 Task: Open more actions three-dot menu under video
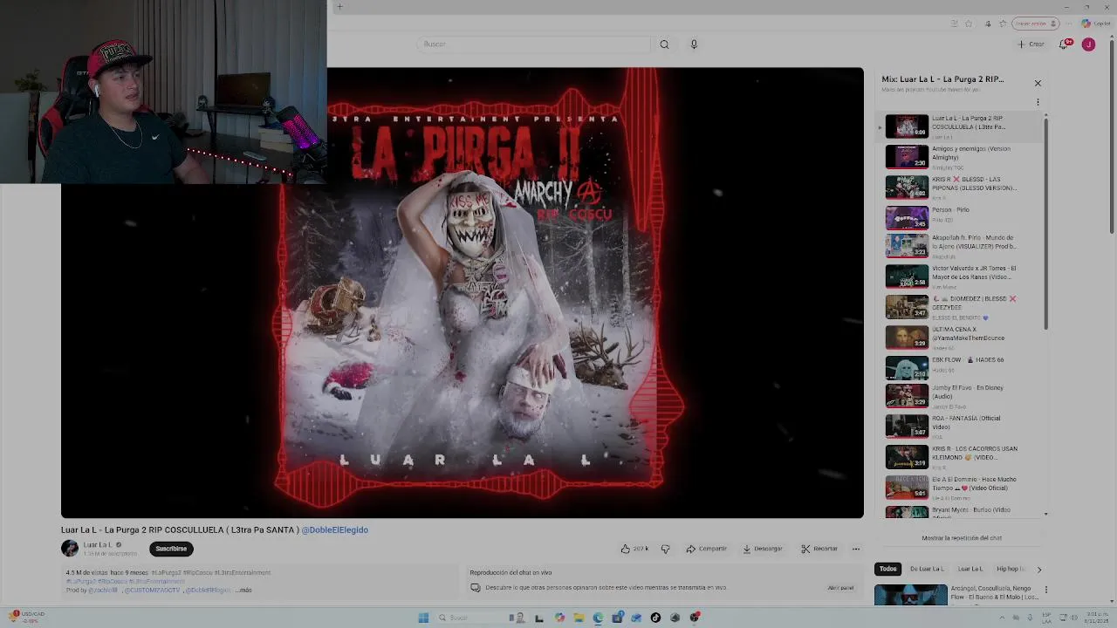(x=856, y=549)
